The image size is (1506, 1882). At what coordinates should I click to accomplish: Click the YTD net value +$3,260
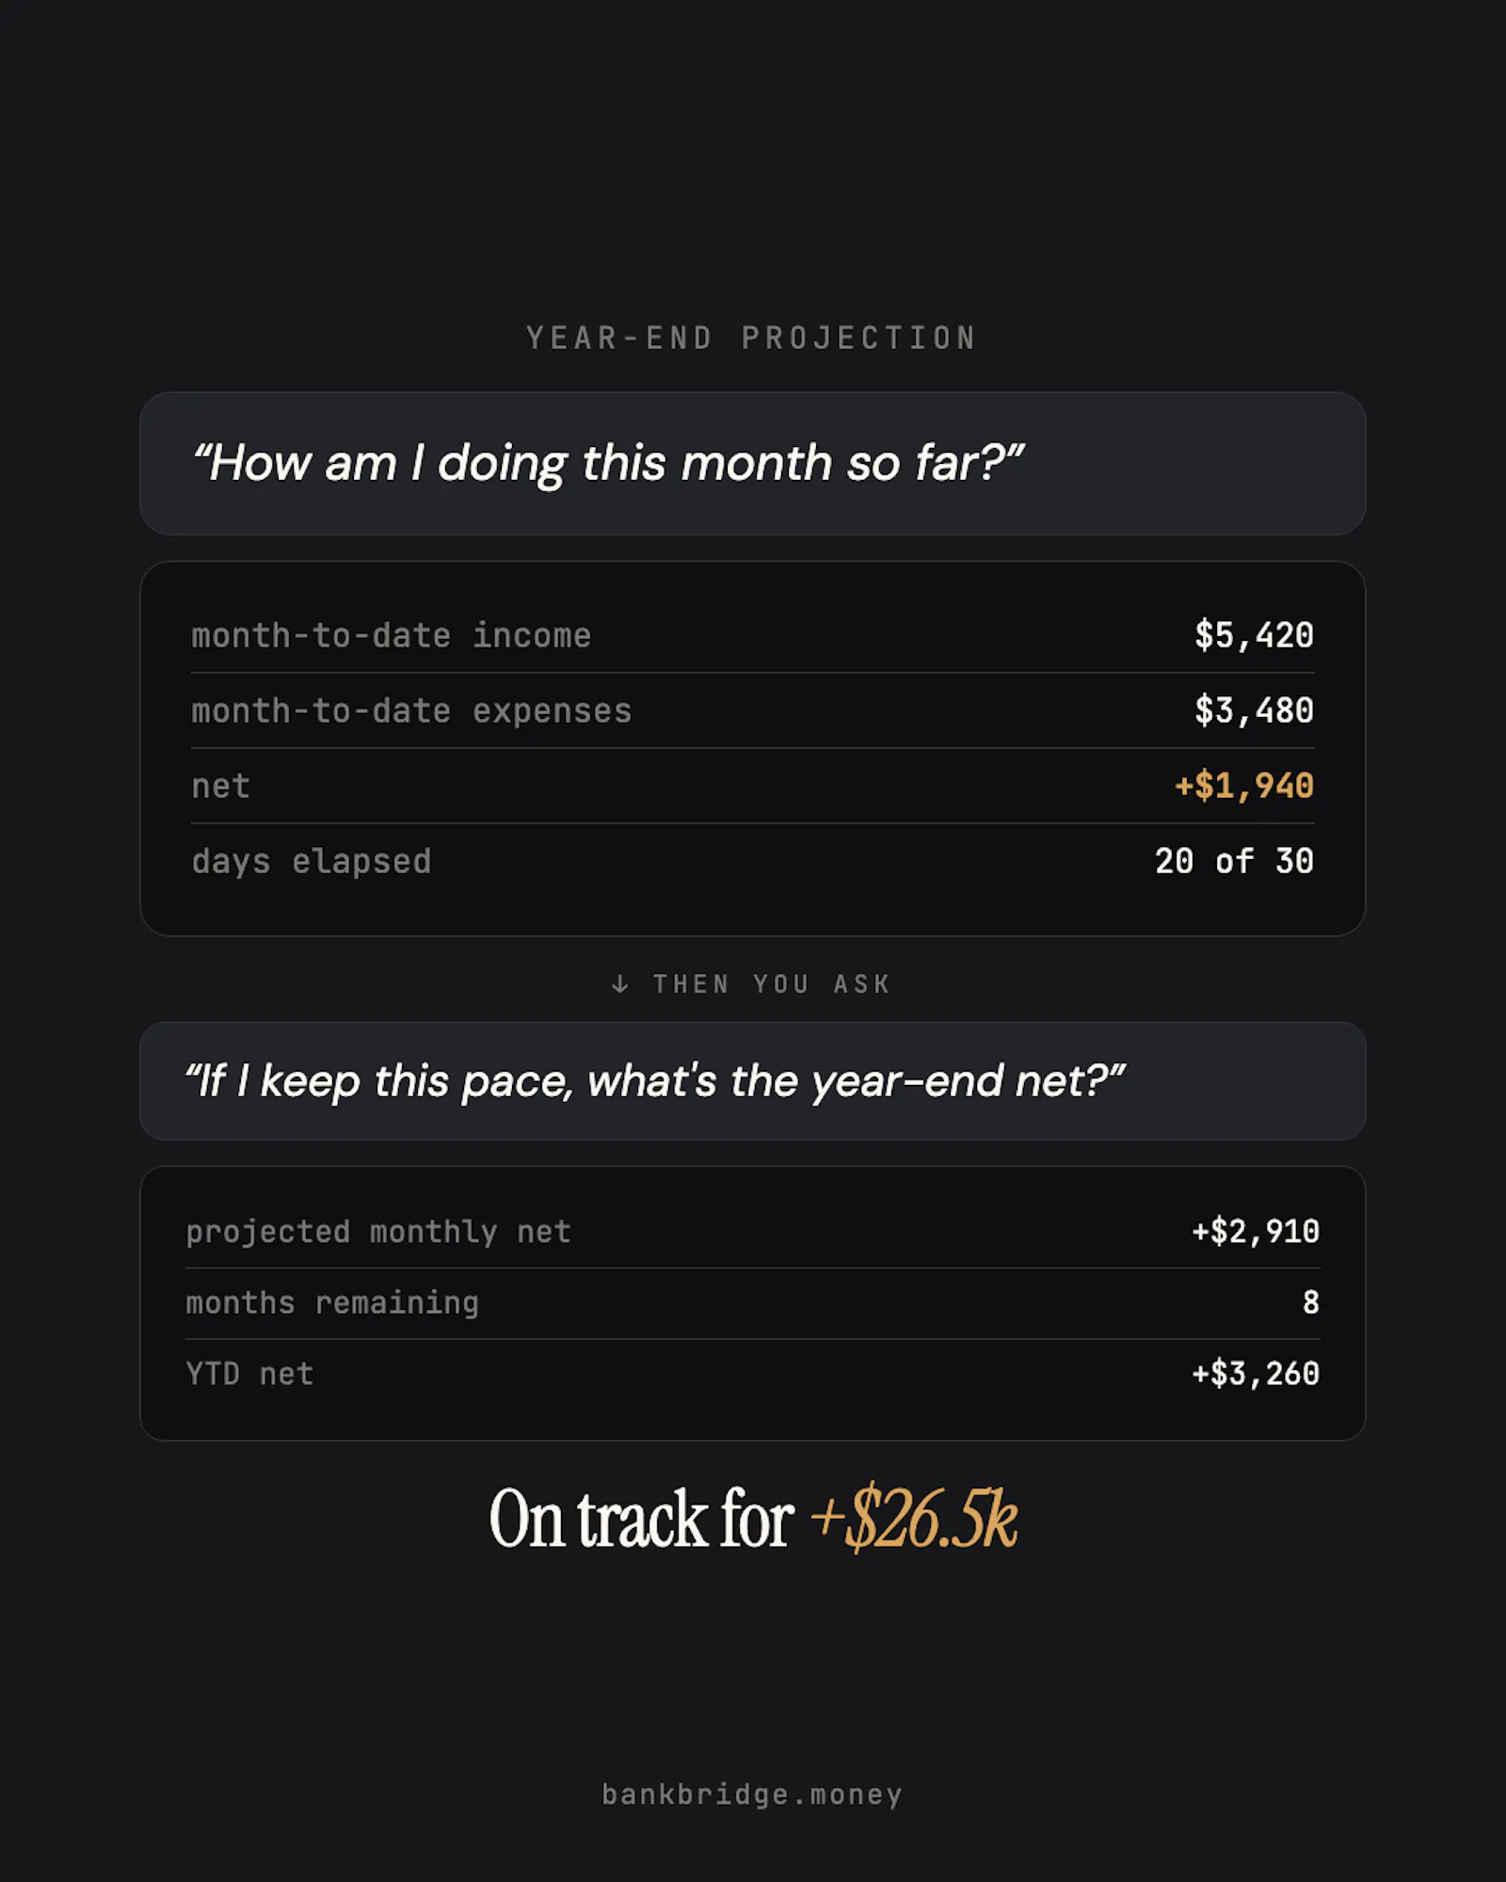(1256, 1374)
